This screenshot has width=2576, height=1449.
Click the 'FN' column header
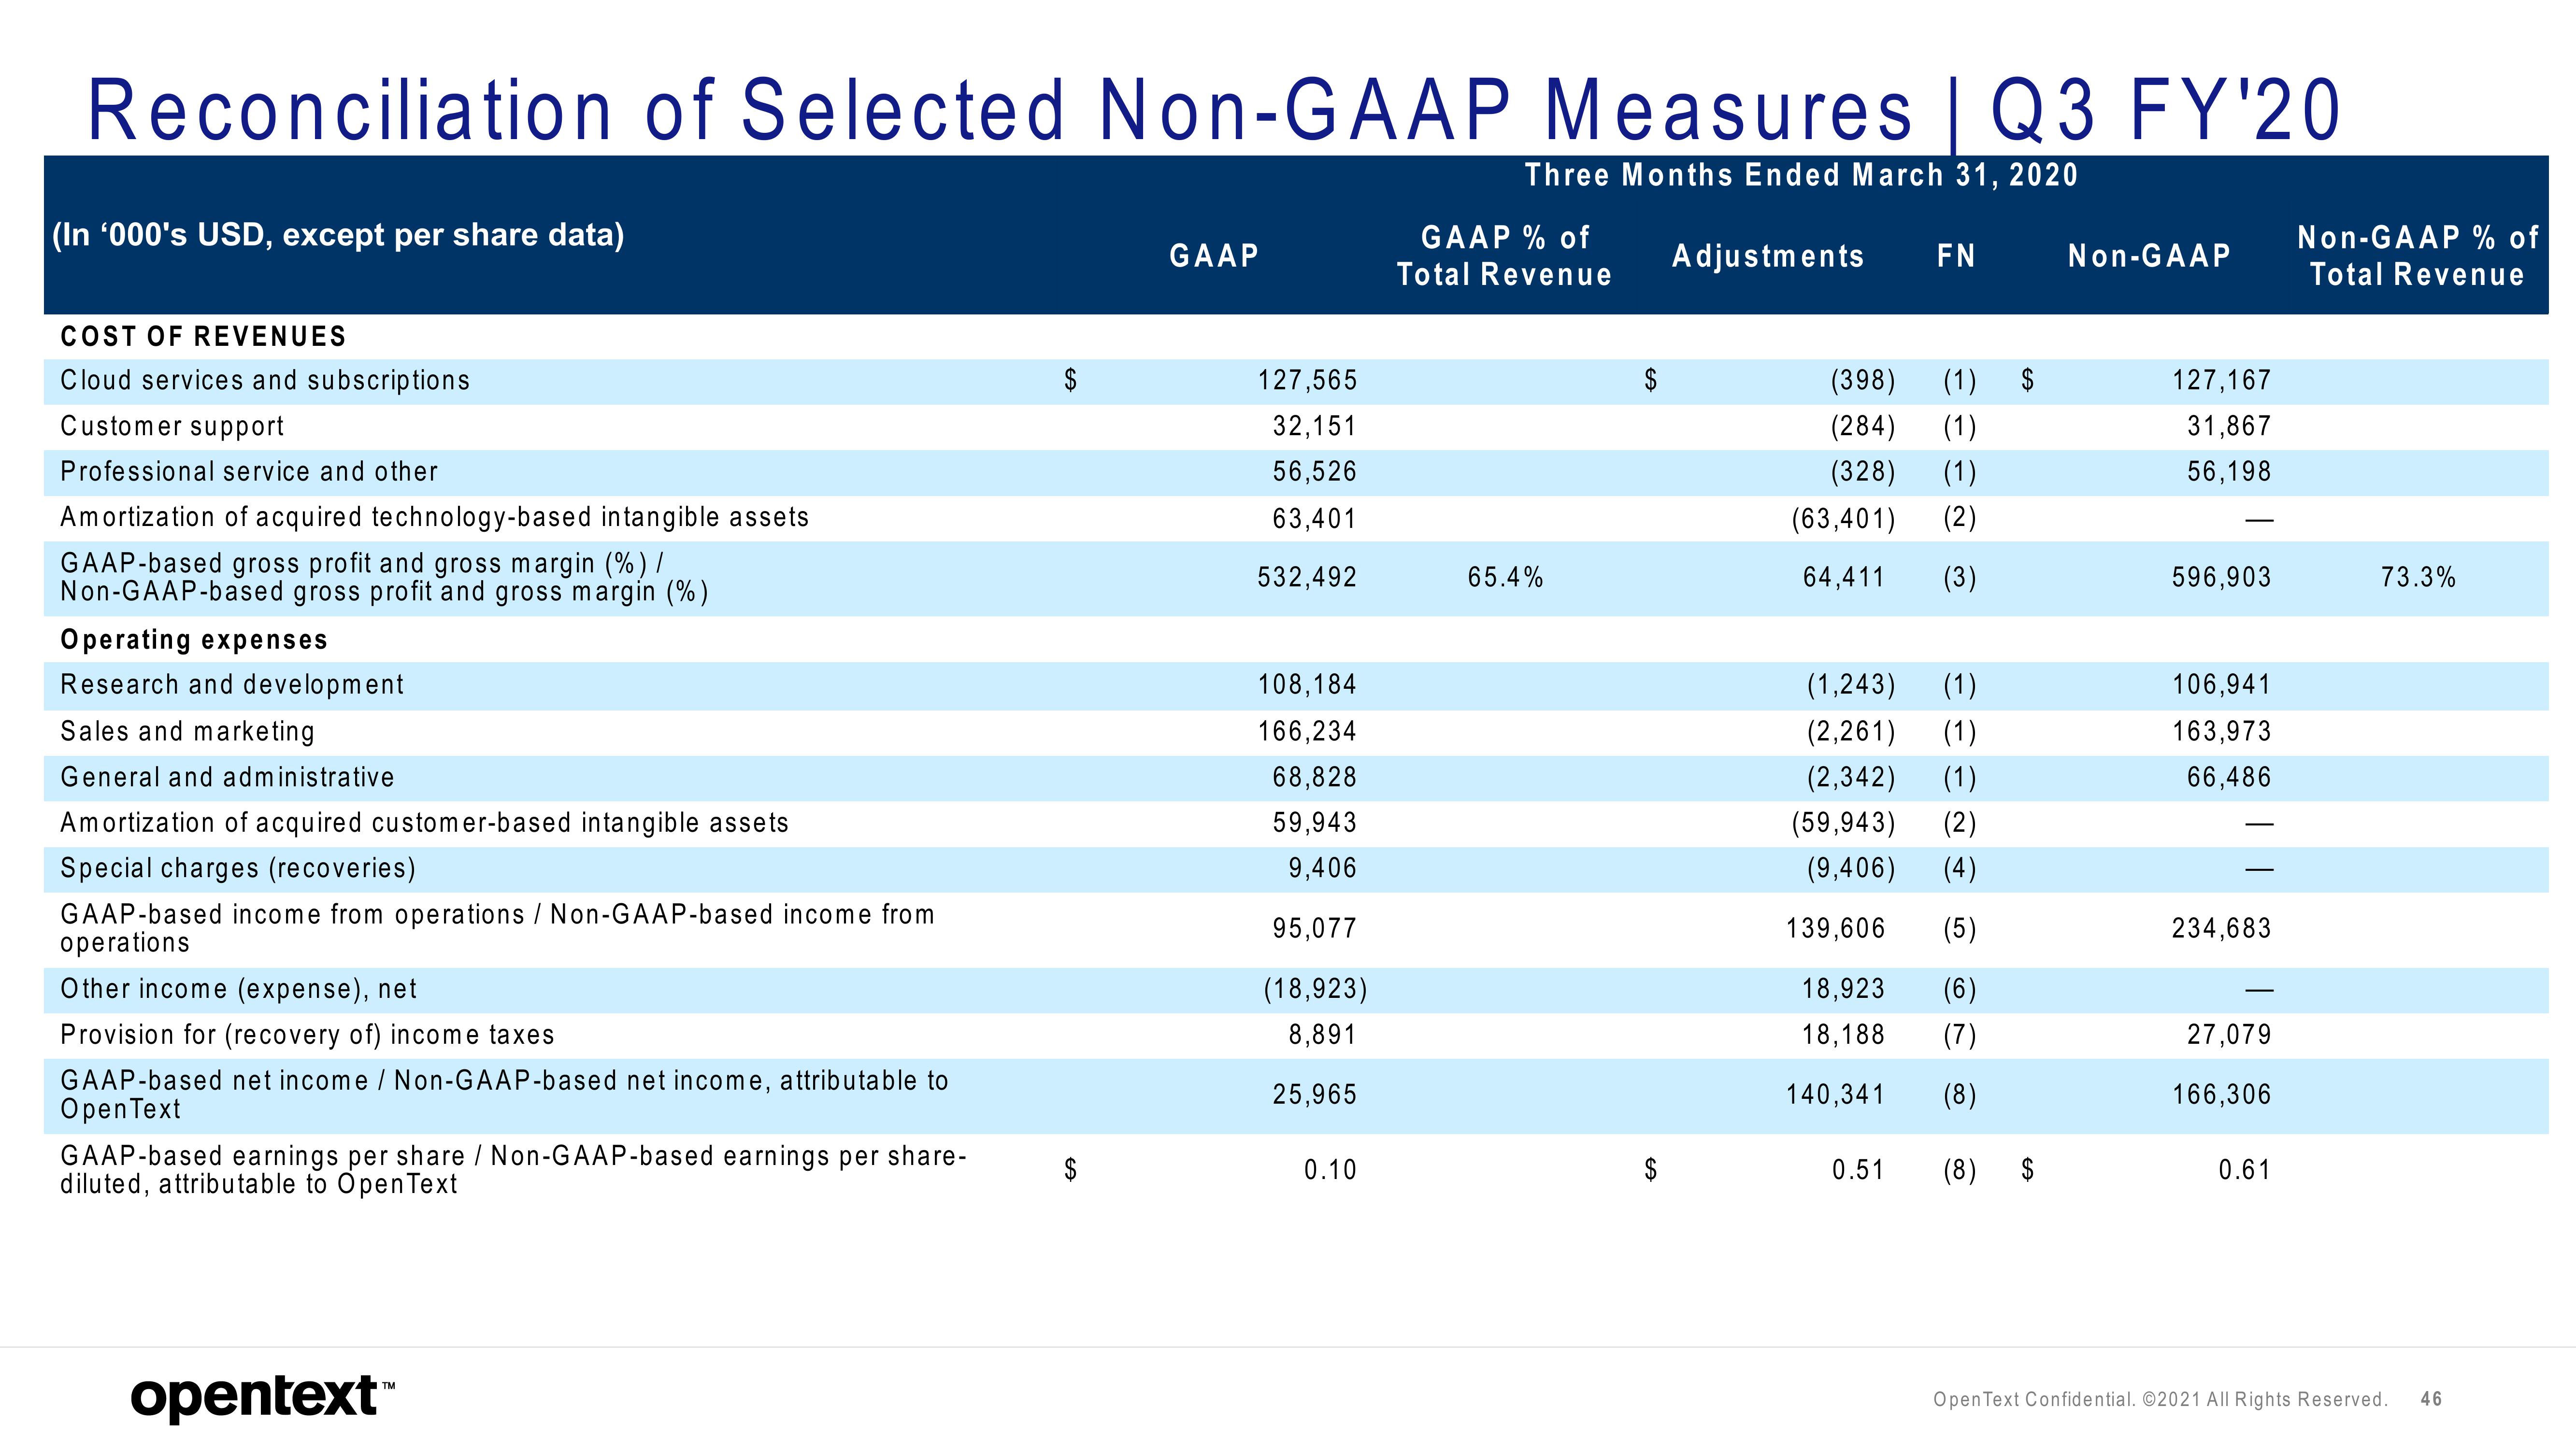coord(1956,256)
